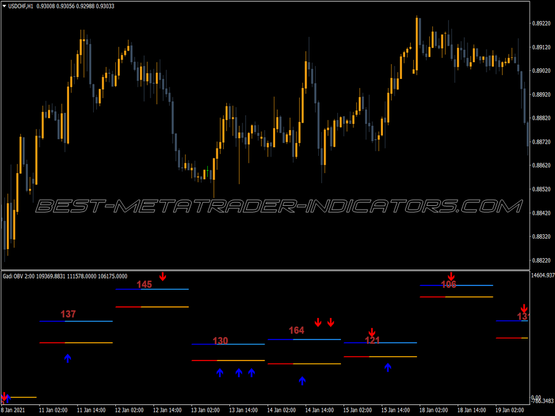Viewport: 555px width, 416px height.
Task: Click the 0.89020 price on the axis
Action: [x=541, y=71]
